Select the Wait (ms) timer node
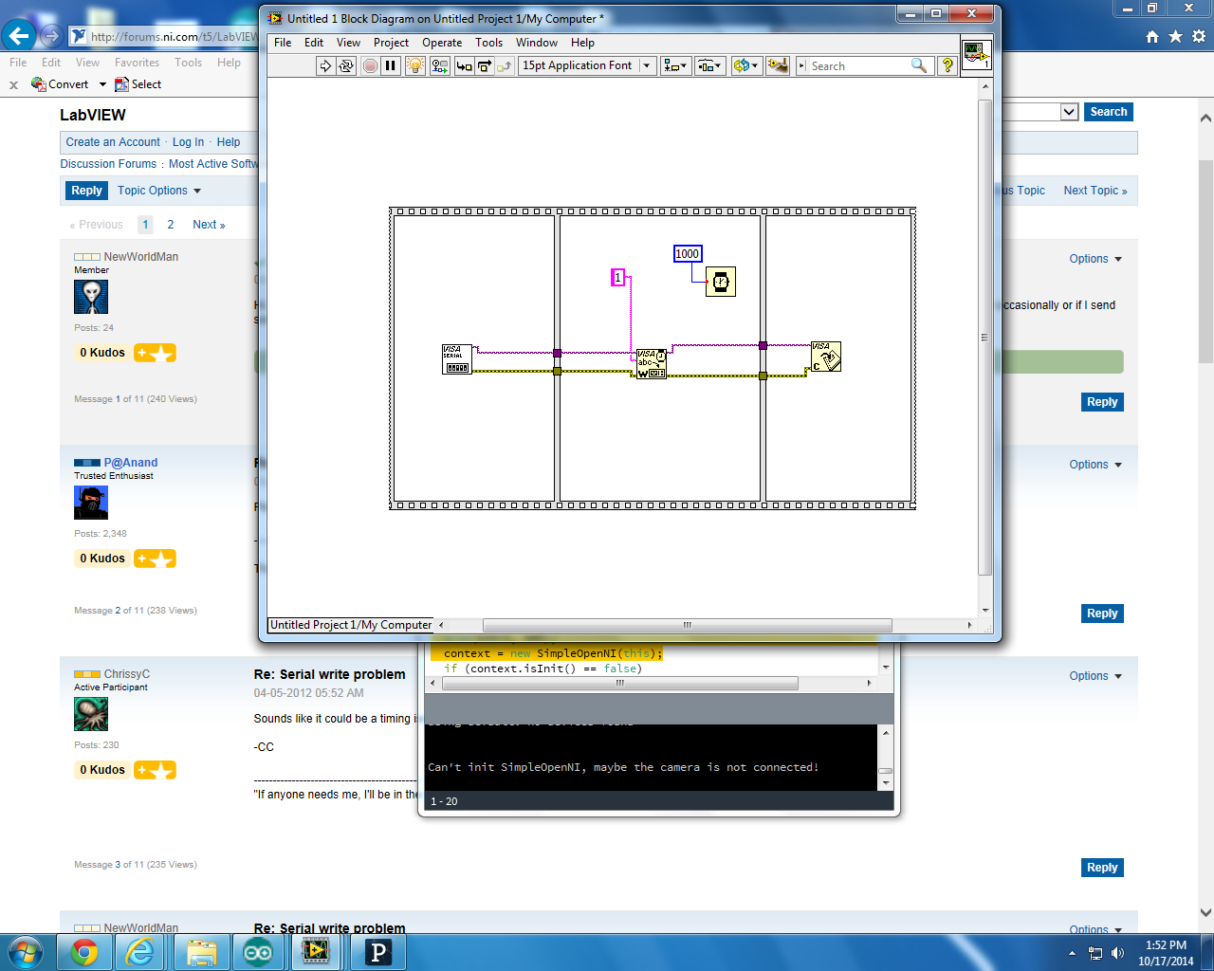This screenshot has width=1214, height=971. click(721, 282)
